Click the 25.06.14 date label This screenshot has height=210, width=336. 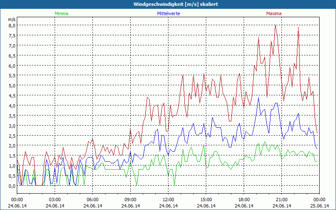[320, 206]
